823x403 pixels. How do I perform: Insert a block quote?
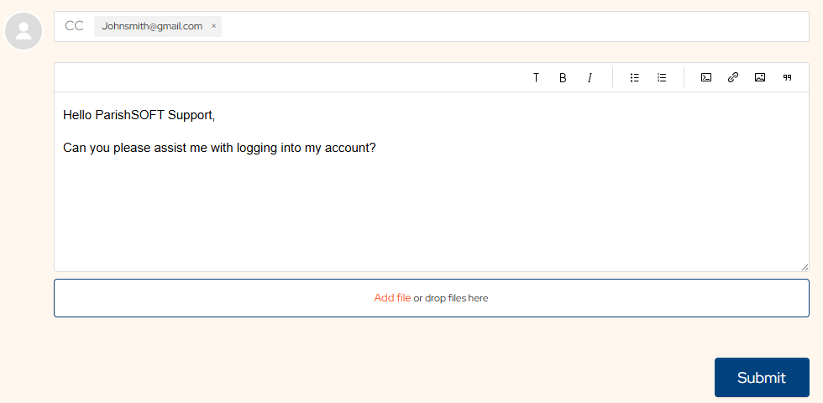pos(787,77)
